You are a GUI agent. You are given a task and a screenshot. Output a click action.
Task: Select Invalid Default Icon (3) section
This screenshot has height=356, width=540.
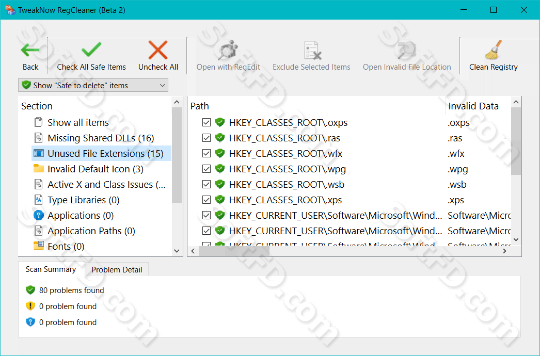(96, 169)
